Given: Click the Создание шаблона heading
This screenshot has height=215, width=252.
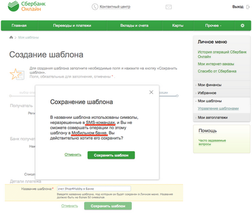Looking at the screenshot, I should click(46, 54).
